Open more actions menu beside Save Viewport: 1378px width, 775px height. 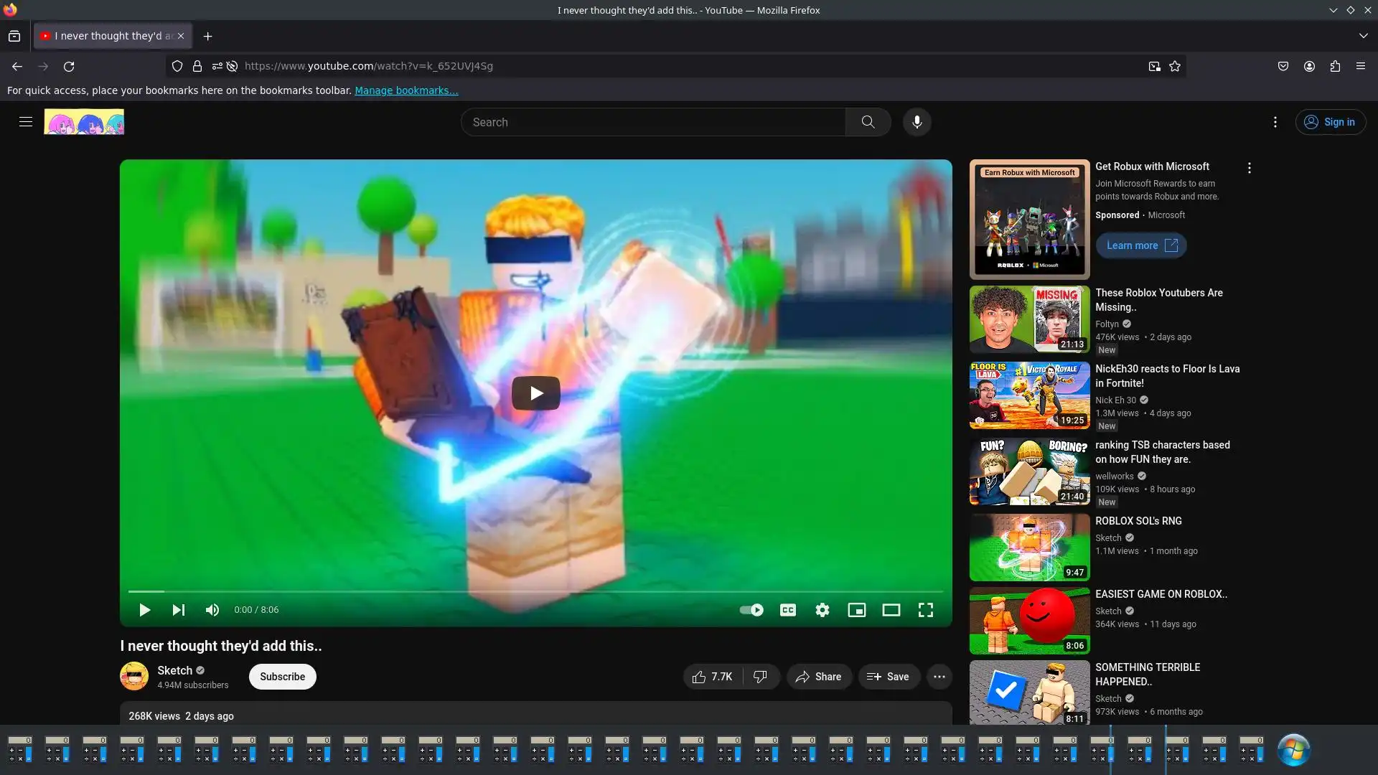click(939, 677)
